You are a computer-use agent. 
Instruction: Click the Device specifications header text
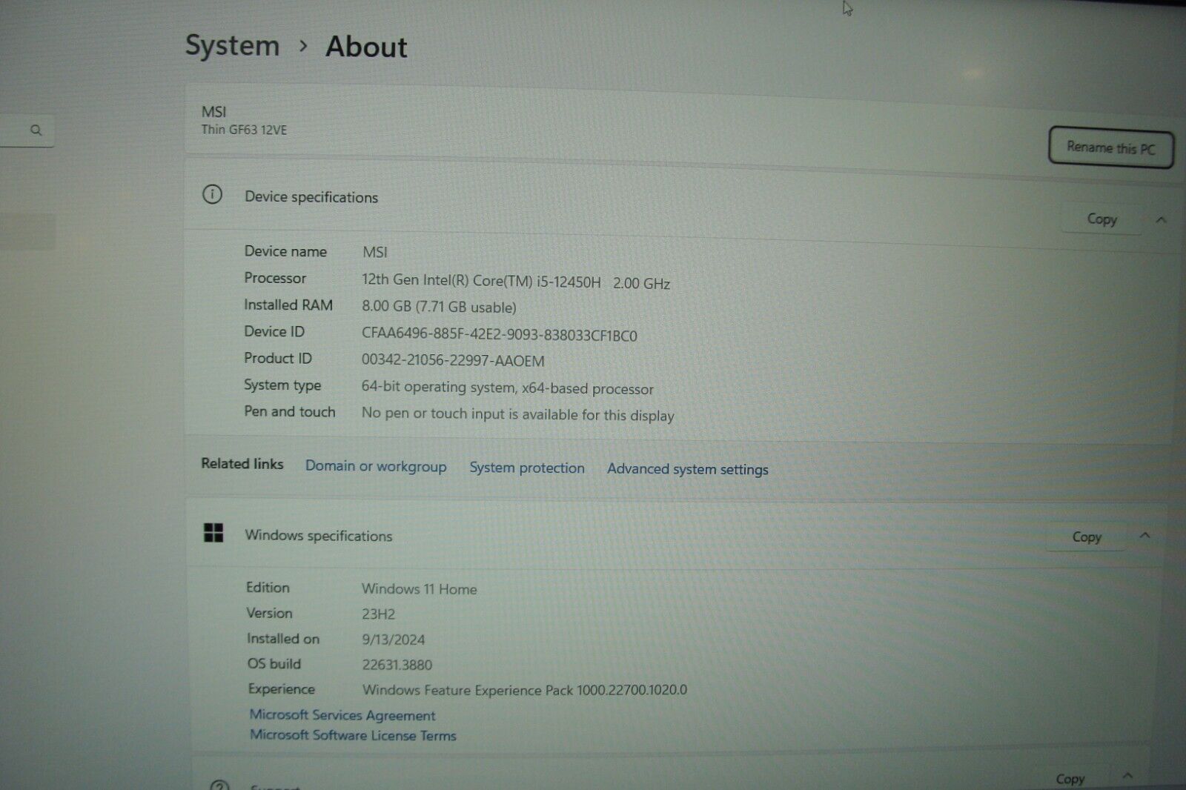tap(311, 197)
